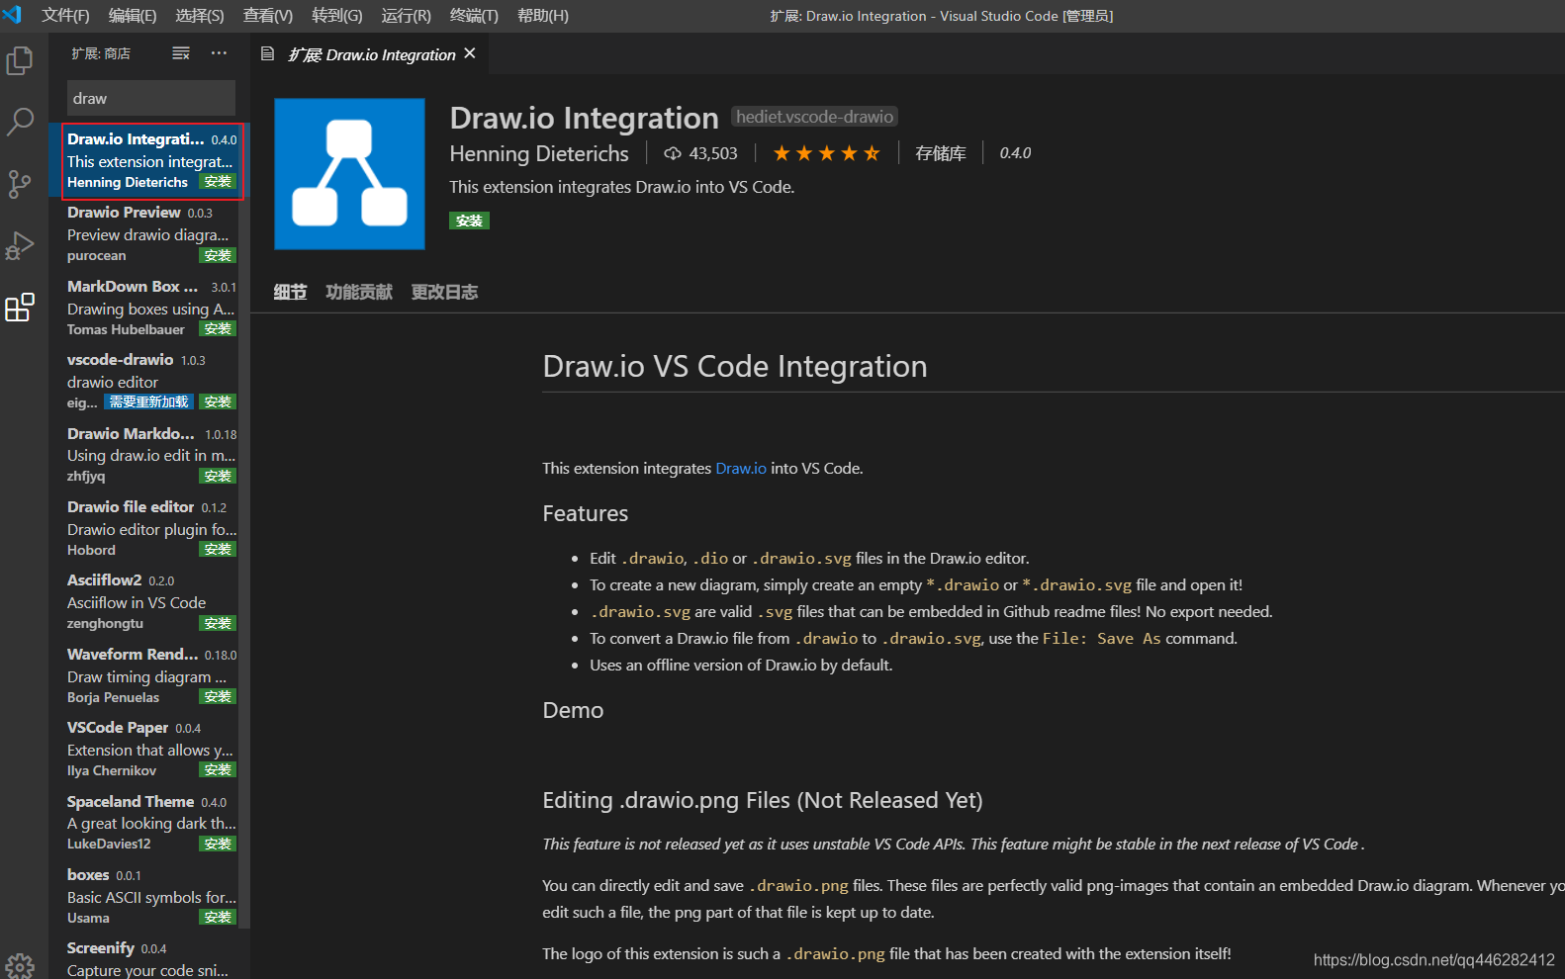
Task: Switch to the 功能贡献 contributions tab
Action: (x=359, y=292)
